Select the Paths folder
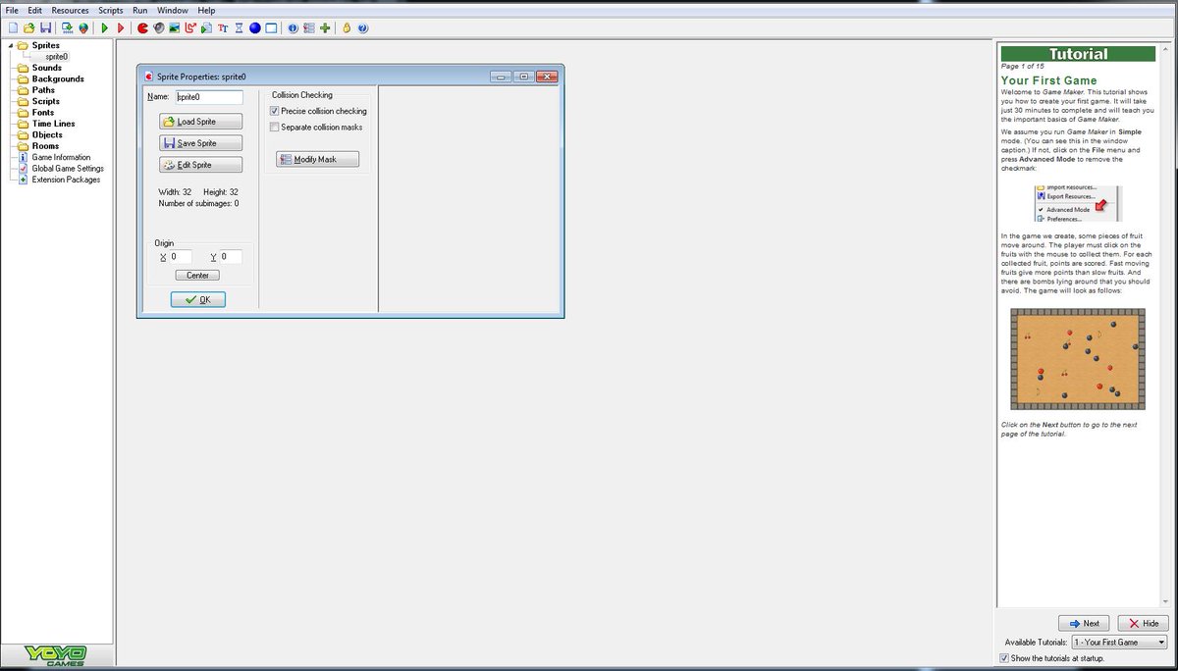Image resolution: width=1178 pixels, height=671 pixels. pos(44,90)
